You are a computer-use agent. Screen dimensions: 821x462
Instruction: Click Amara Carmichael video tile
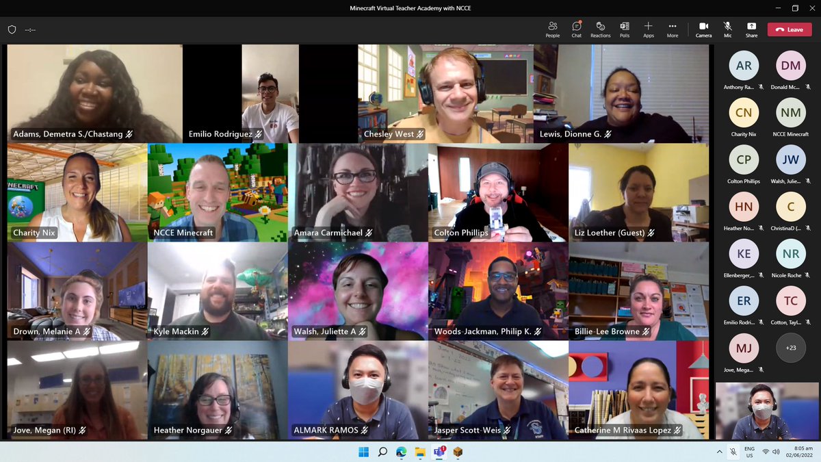click(x=358, y=192)
